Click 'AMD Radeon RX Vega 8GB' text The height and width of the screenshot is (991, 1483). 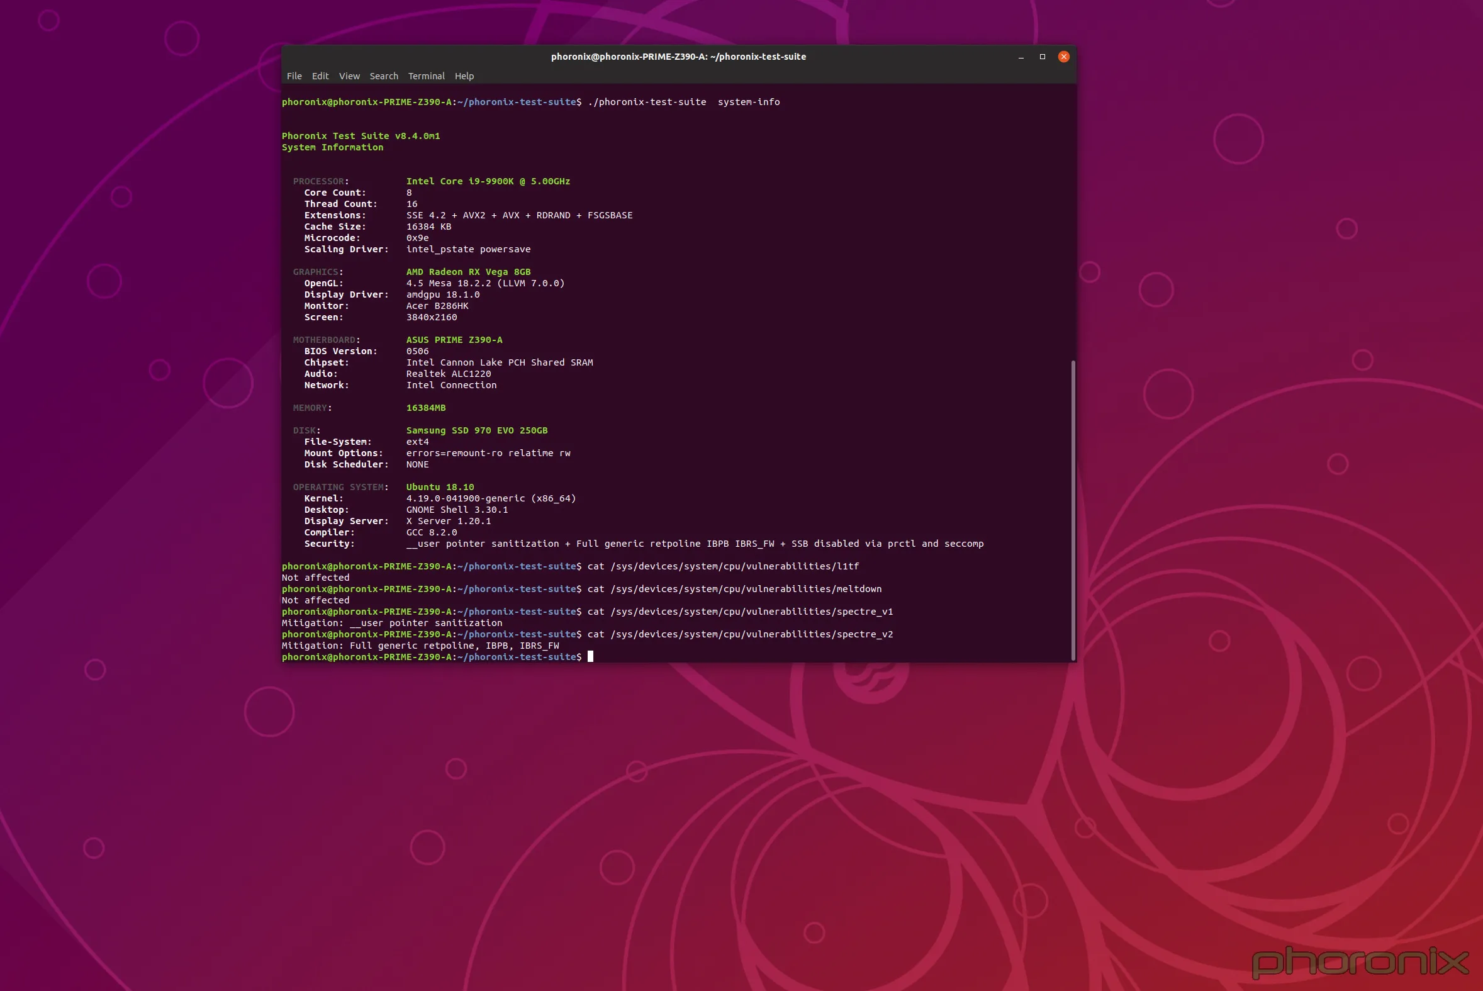[468, 272]
